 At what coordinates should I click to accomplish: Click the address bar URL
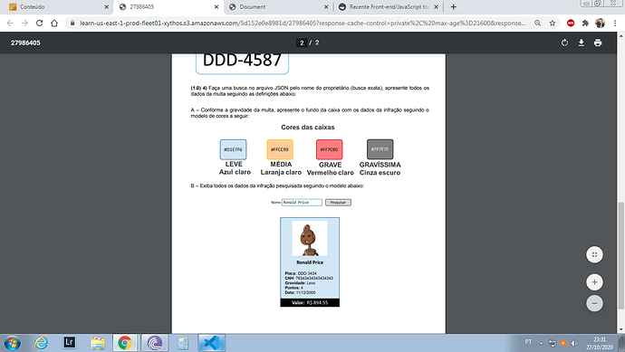(x=303, y=24)
